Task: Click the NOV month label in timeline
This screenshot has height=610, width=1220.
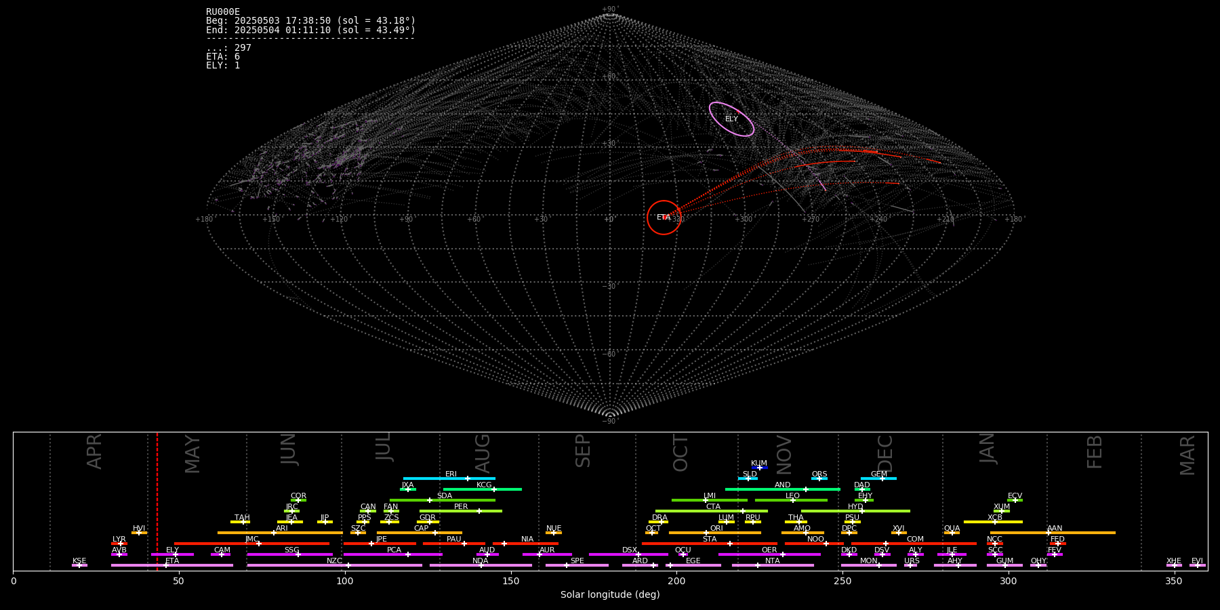Action: click(784, 455)
